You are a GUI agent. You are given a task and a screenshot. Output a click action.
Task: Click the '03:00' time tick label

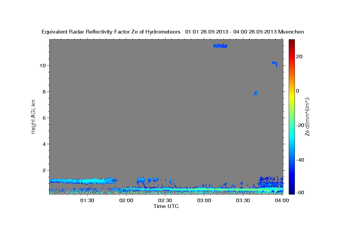click(x=204, y=201)
